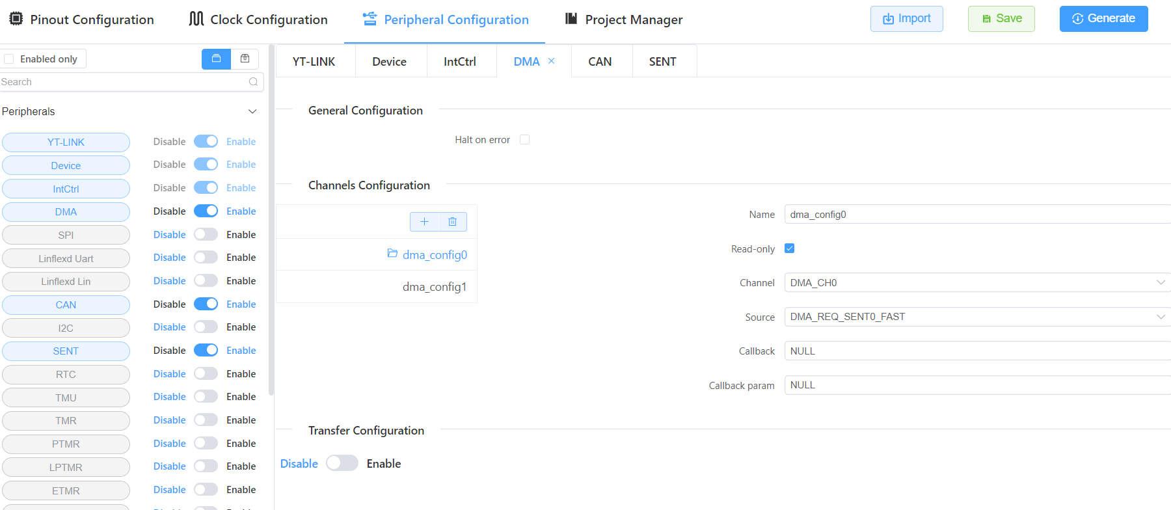Switch to the SENT tab
1171x510 pixels.
[x=662, y=62]
